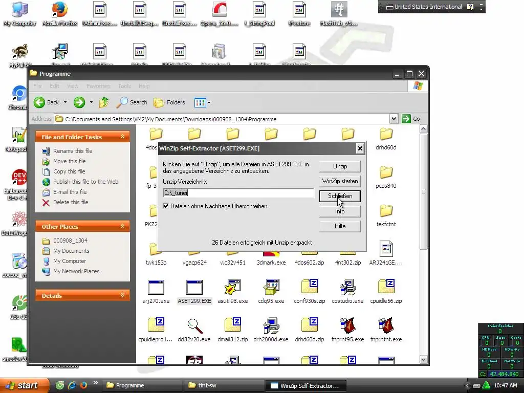Select the drh2000d.exe file icon

(x=271, y=326)
